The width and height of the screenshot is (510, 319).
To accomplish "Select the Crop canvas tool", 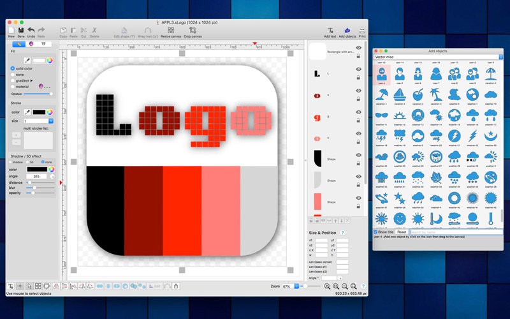I will click(193, 31).
